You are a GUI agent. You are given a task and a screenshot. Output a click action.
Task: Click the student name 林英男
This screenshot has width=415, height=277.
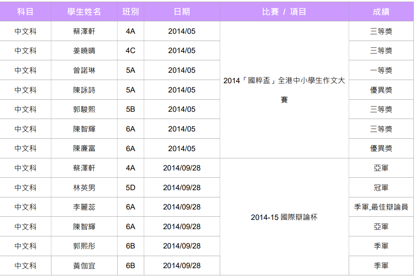pyautogui.click(x=84, y=188)
